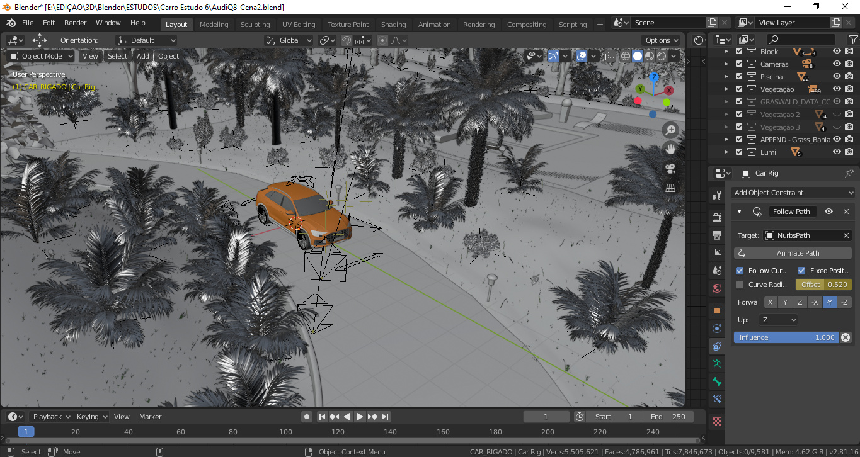Open the Add Object Constraint dropdown
Viewport: 860px width, 457px height.
click(x=793, y=193)
